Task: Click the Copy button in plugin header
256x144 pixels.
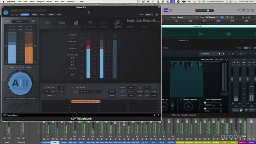Action: [34, 15]
